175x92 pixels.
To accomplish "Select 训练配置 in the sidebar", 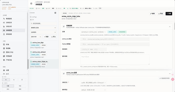I will 13,30.
